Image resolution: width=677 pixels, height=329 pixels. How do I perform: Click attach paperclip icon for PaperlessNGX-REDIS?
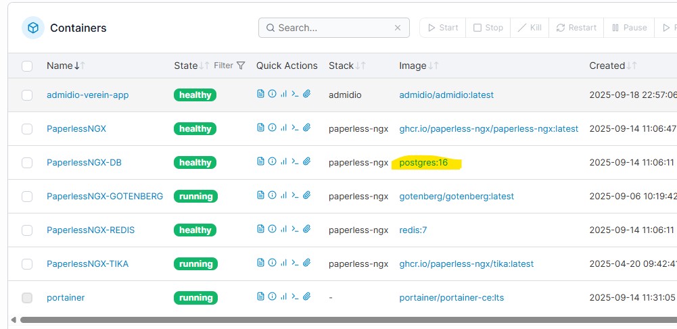(306, 230)
